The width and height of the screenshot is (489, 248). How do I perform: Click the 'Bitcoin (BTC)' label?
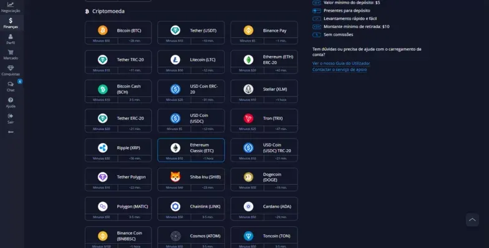128,30
